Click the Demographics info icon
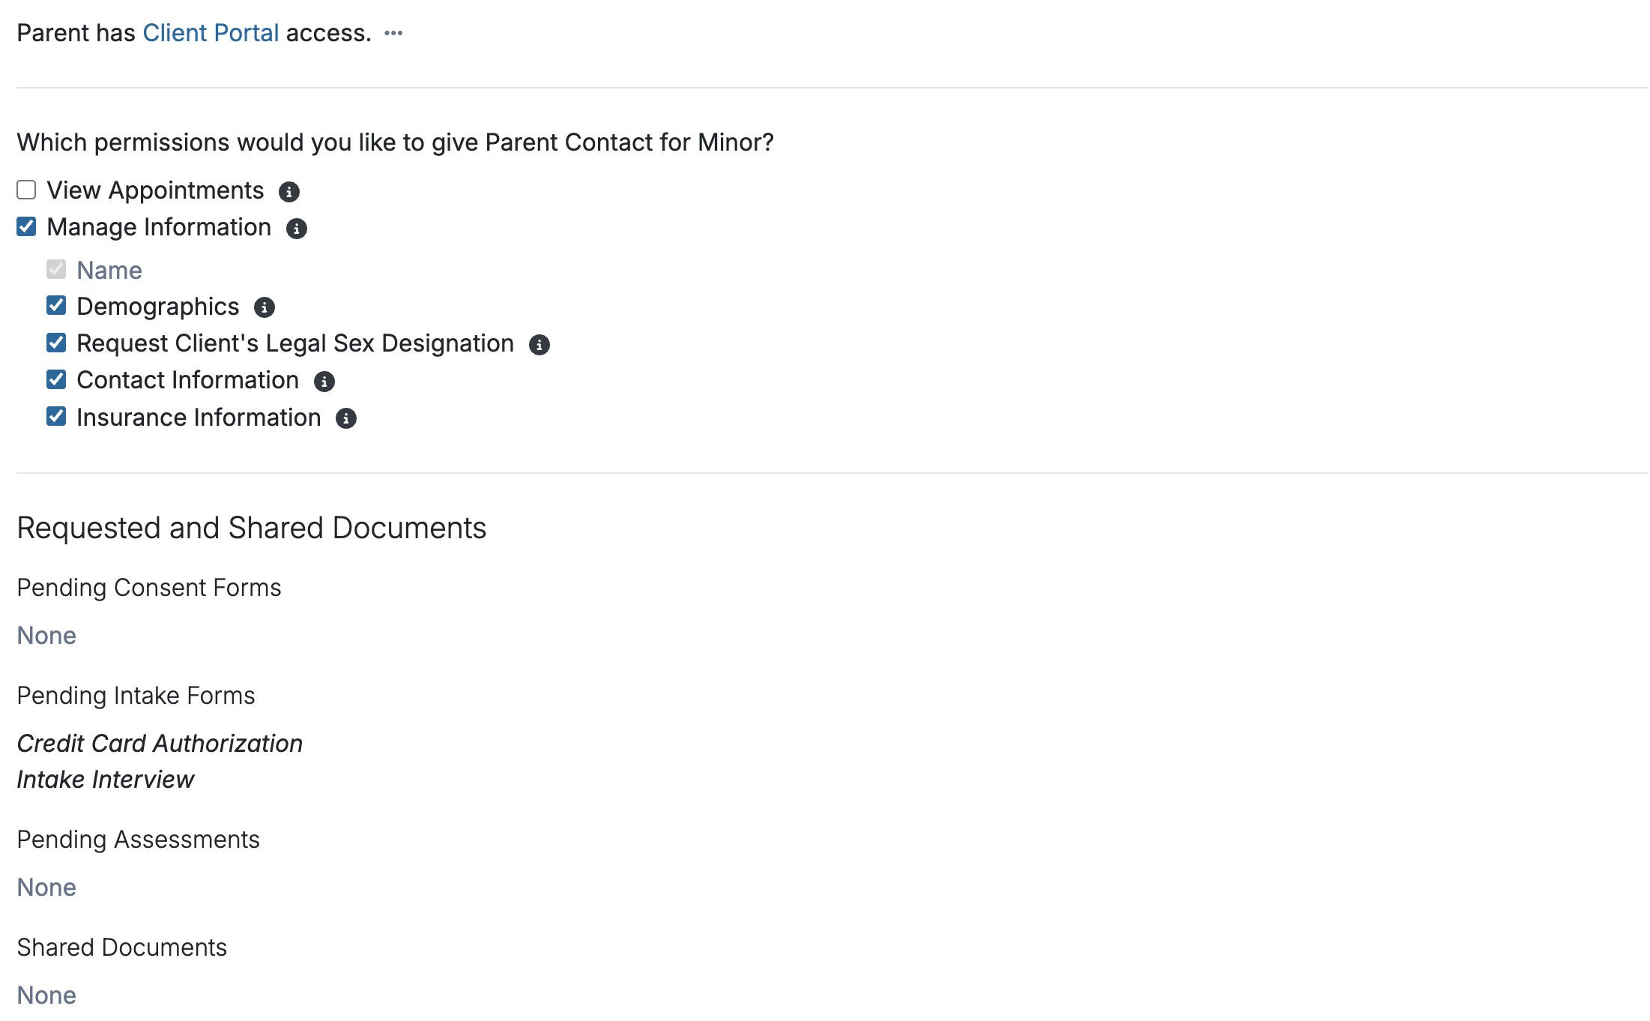The height and width of the screenshot is (1021, 1650). pos(264,307)
